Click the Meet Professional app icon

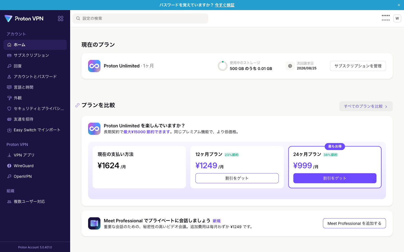tap(94, 223)
